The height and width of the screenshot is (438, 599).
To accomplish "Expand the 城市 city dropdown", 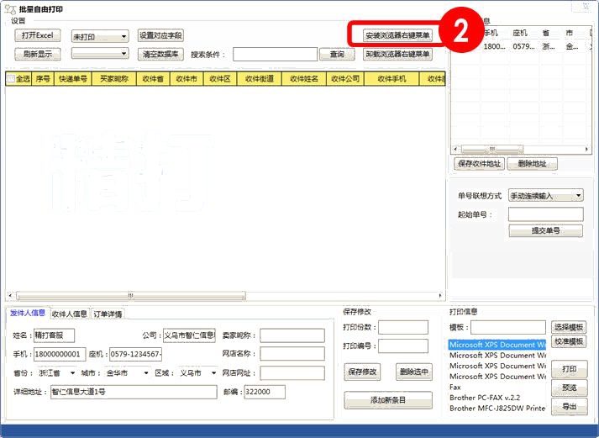I will point(145,372).
